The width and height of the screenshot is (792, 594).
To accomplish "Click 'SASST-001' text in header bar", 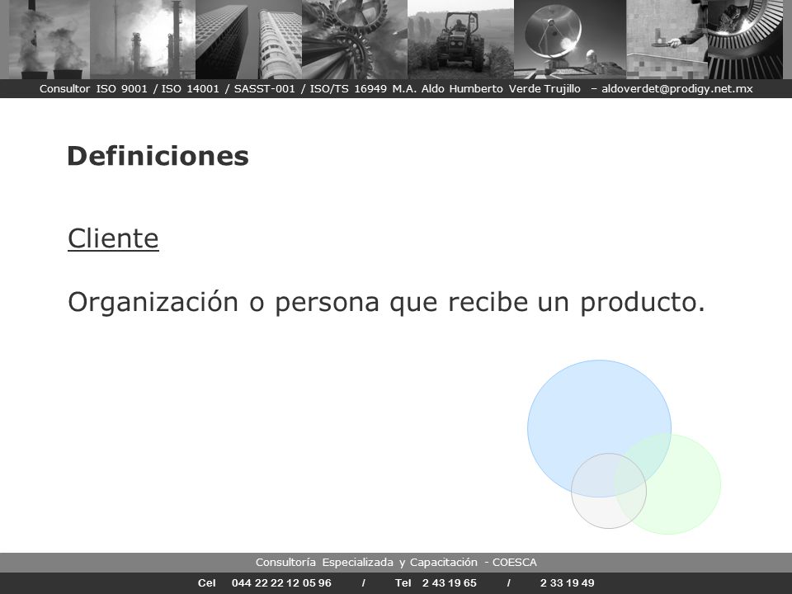I will [264, 89].
